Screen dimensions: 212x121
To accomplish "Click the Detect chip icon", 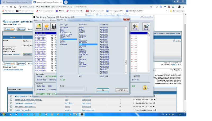I will coord(145,26).
